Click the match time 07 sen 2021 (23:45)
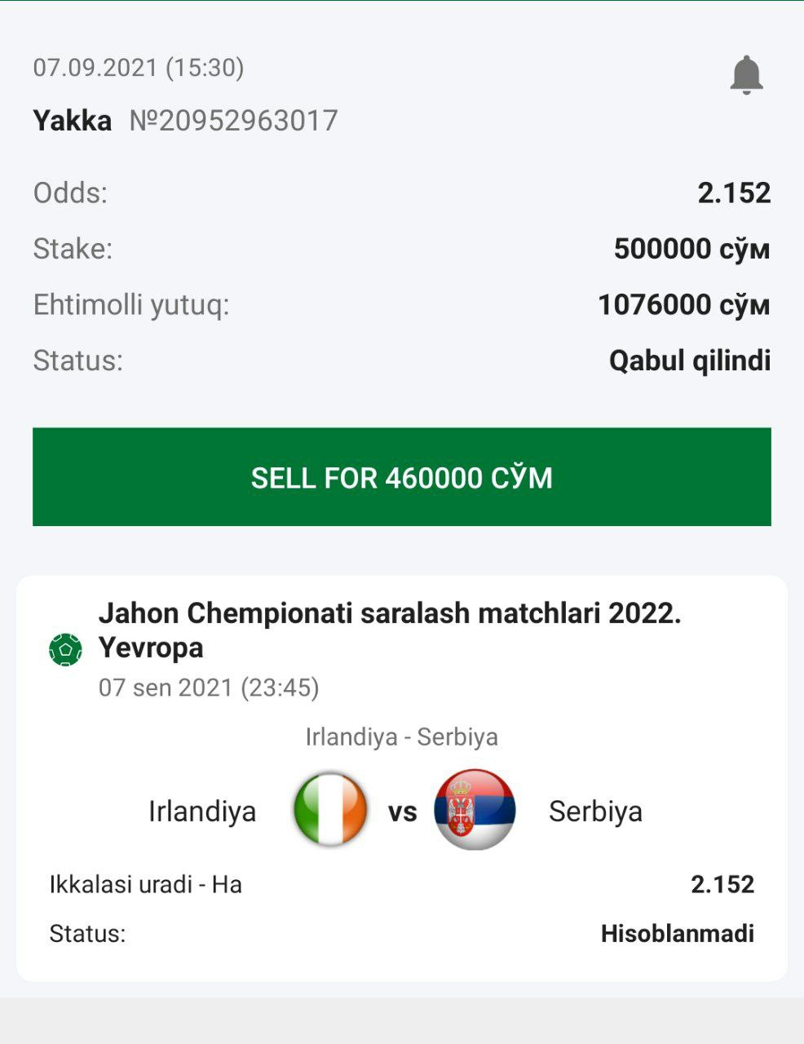 point(209,688)
